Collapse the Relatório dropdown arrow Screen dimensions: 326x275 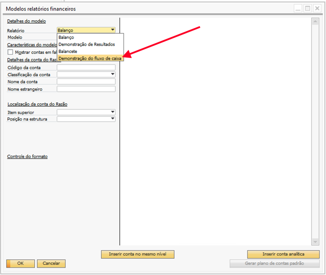tap(113, 30)
